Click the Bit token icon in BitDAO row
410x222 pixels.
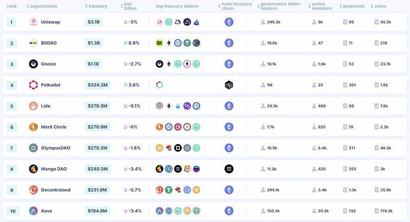coord(159,43)
